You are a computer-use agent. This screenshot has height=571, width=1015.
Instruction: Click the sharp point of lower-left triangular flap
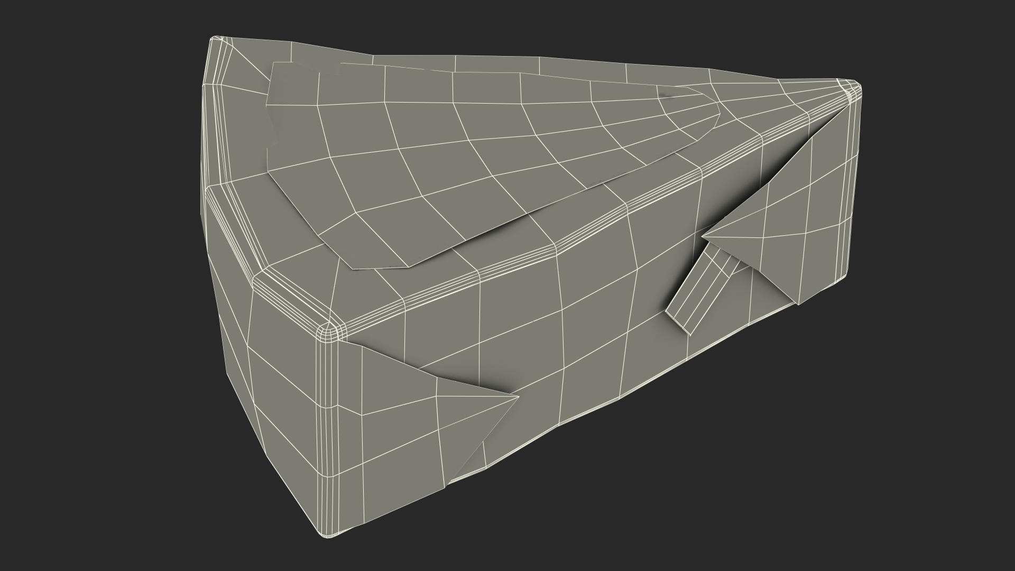coord(517,397)
